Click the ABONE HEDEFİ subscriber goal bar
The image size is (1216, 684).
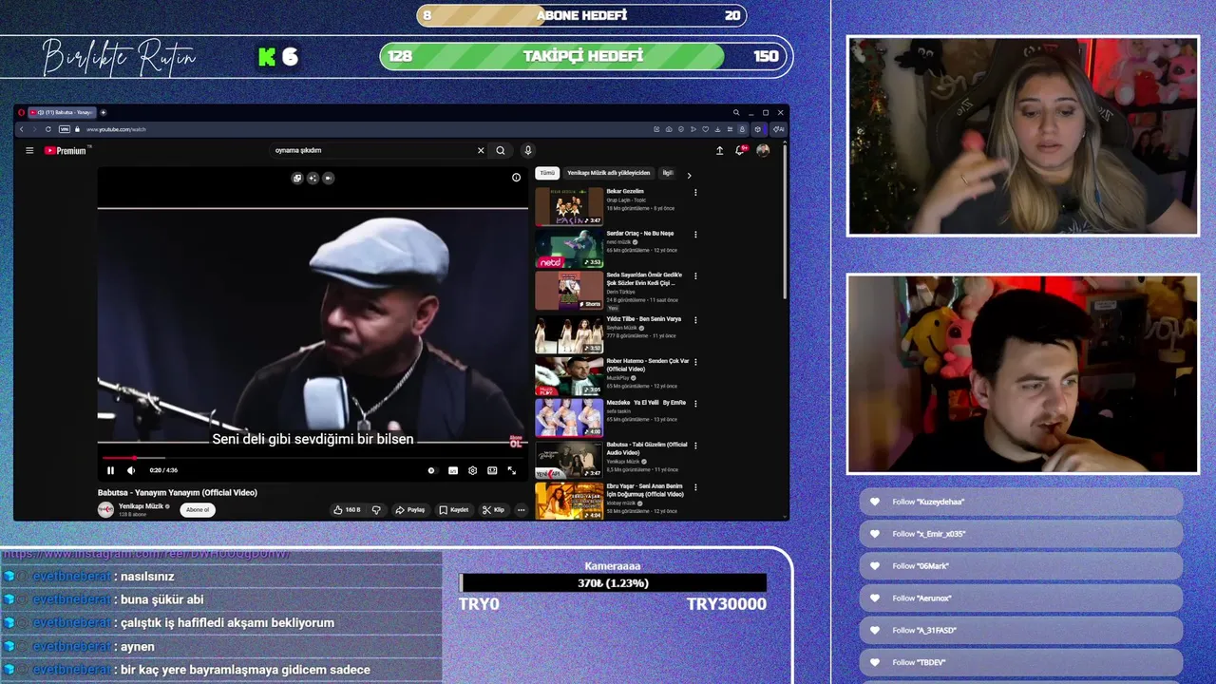tap(581, 15)
